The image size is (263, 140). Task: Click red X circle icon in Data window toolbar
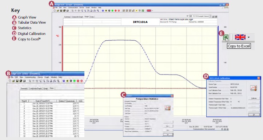81,81
